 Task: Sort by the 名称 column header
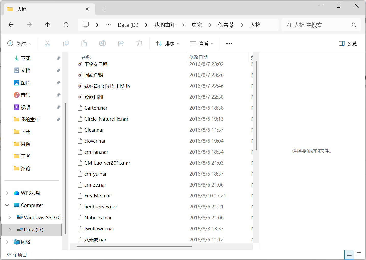(x=86, y=57)
